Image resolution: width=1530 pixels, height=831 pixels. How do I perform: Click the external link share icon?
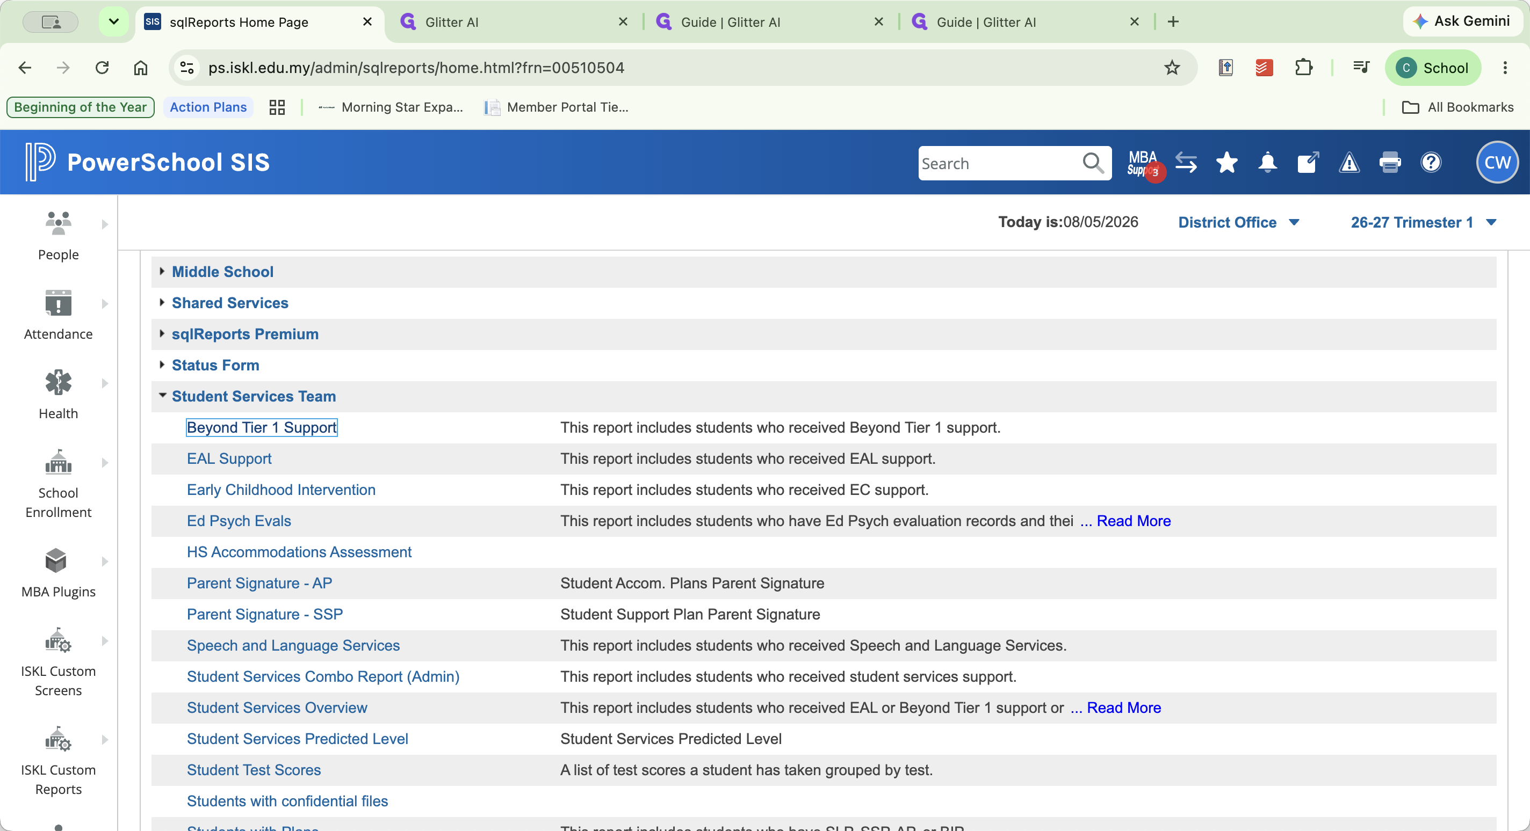[x=1308, y=163]
